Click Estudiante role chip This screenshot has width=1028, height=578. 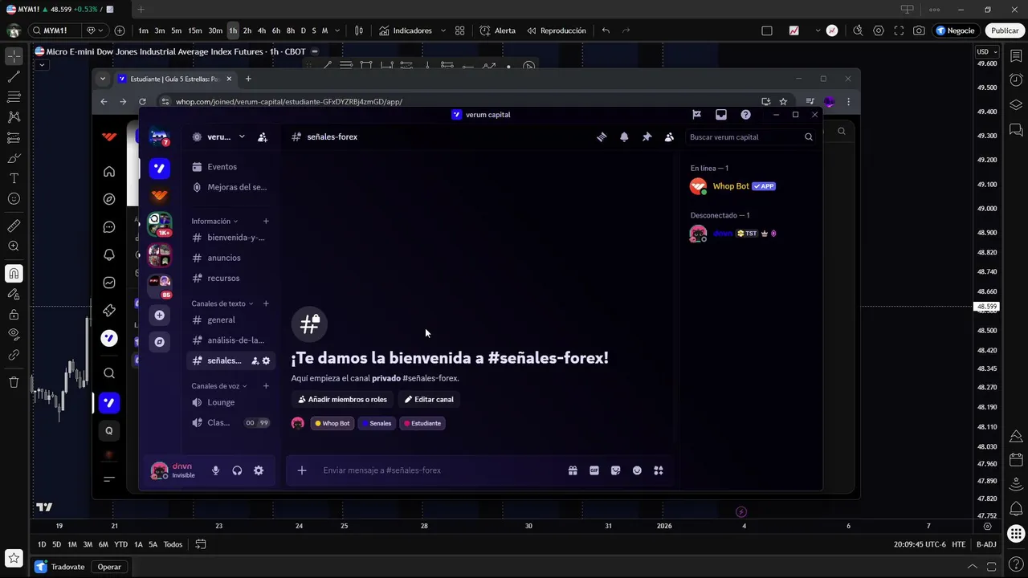pyautogui.click(x=422, y=423)
